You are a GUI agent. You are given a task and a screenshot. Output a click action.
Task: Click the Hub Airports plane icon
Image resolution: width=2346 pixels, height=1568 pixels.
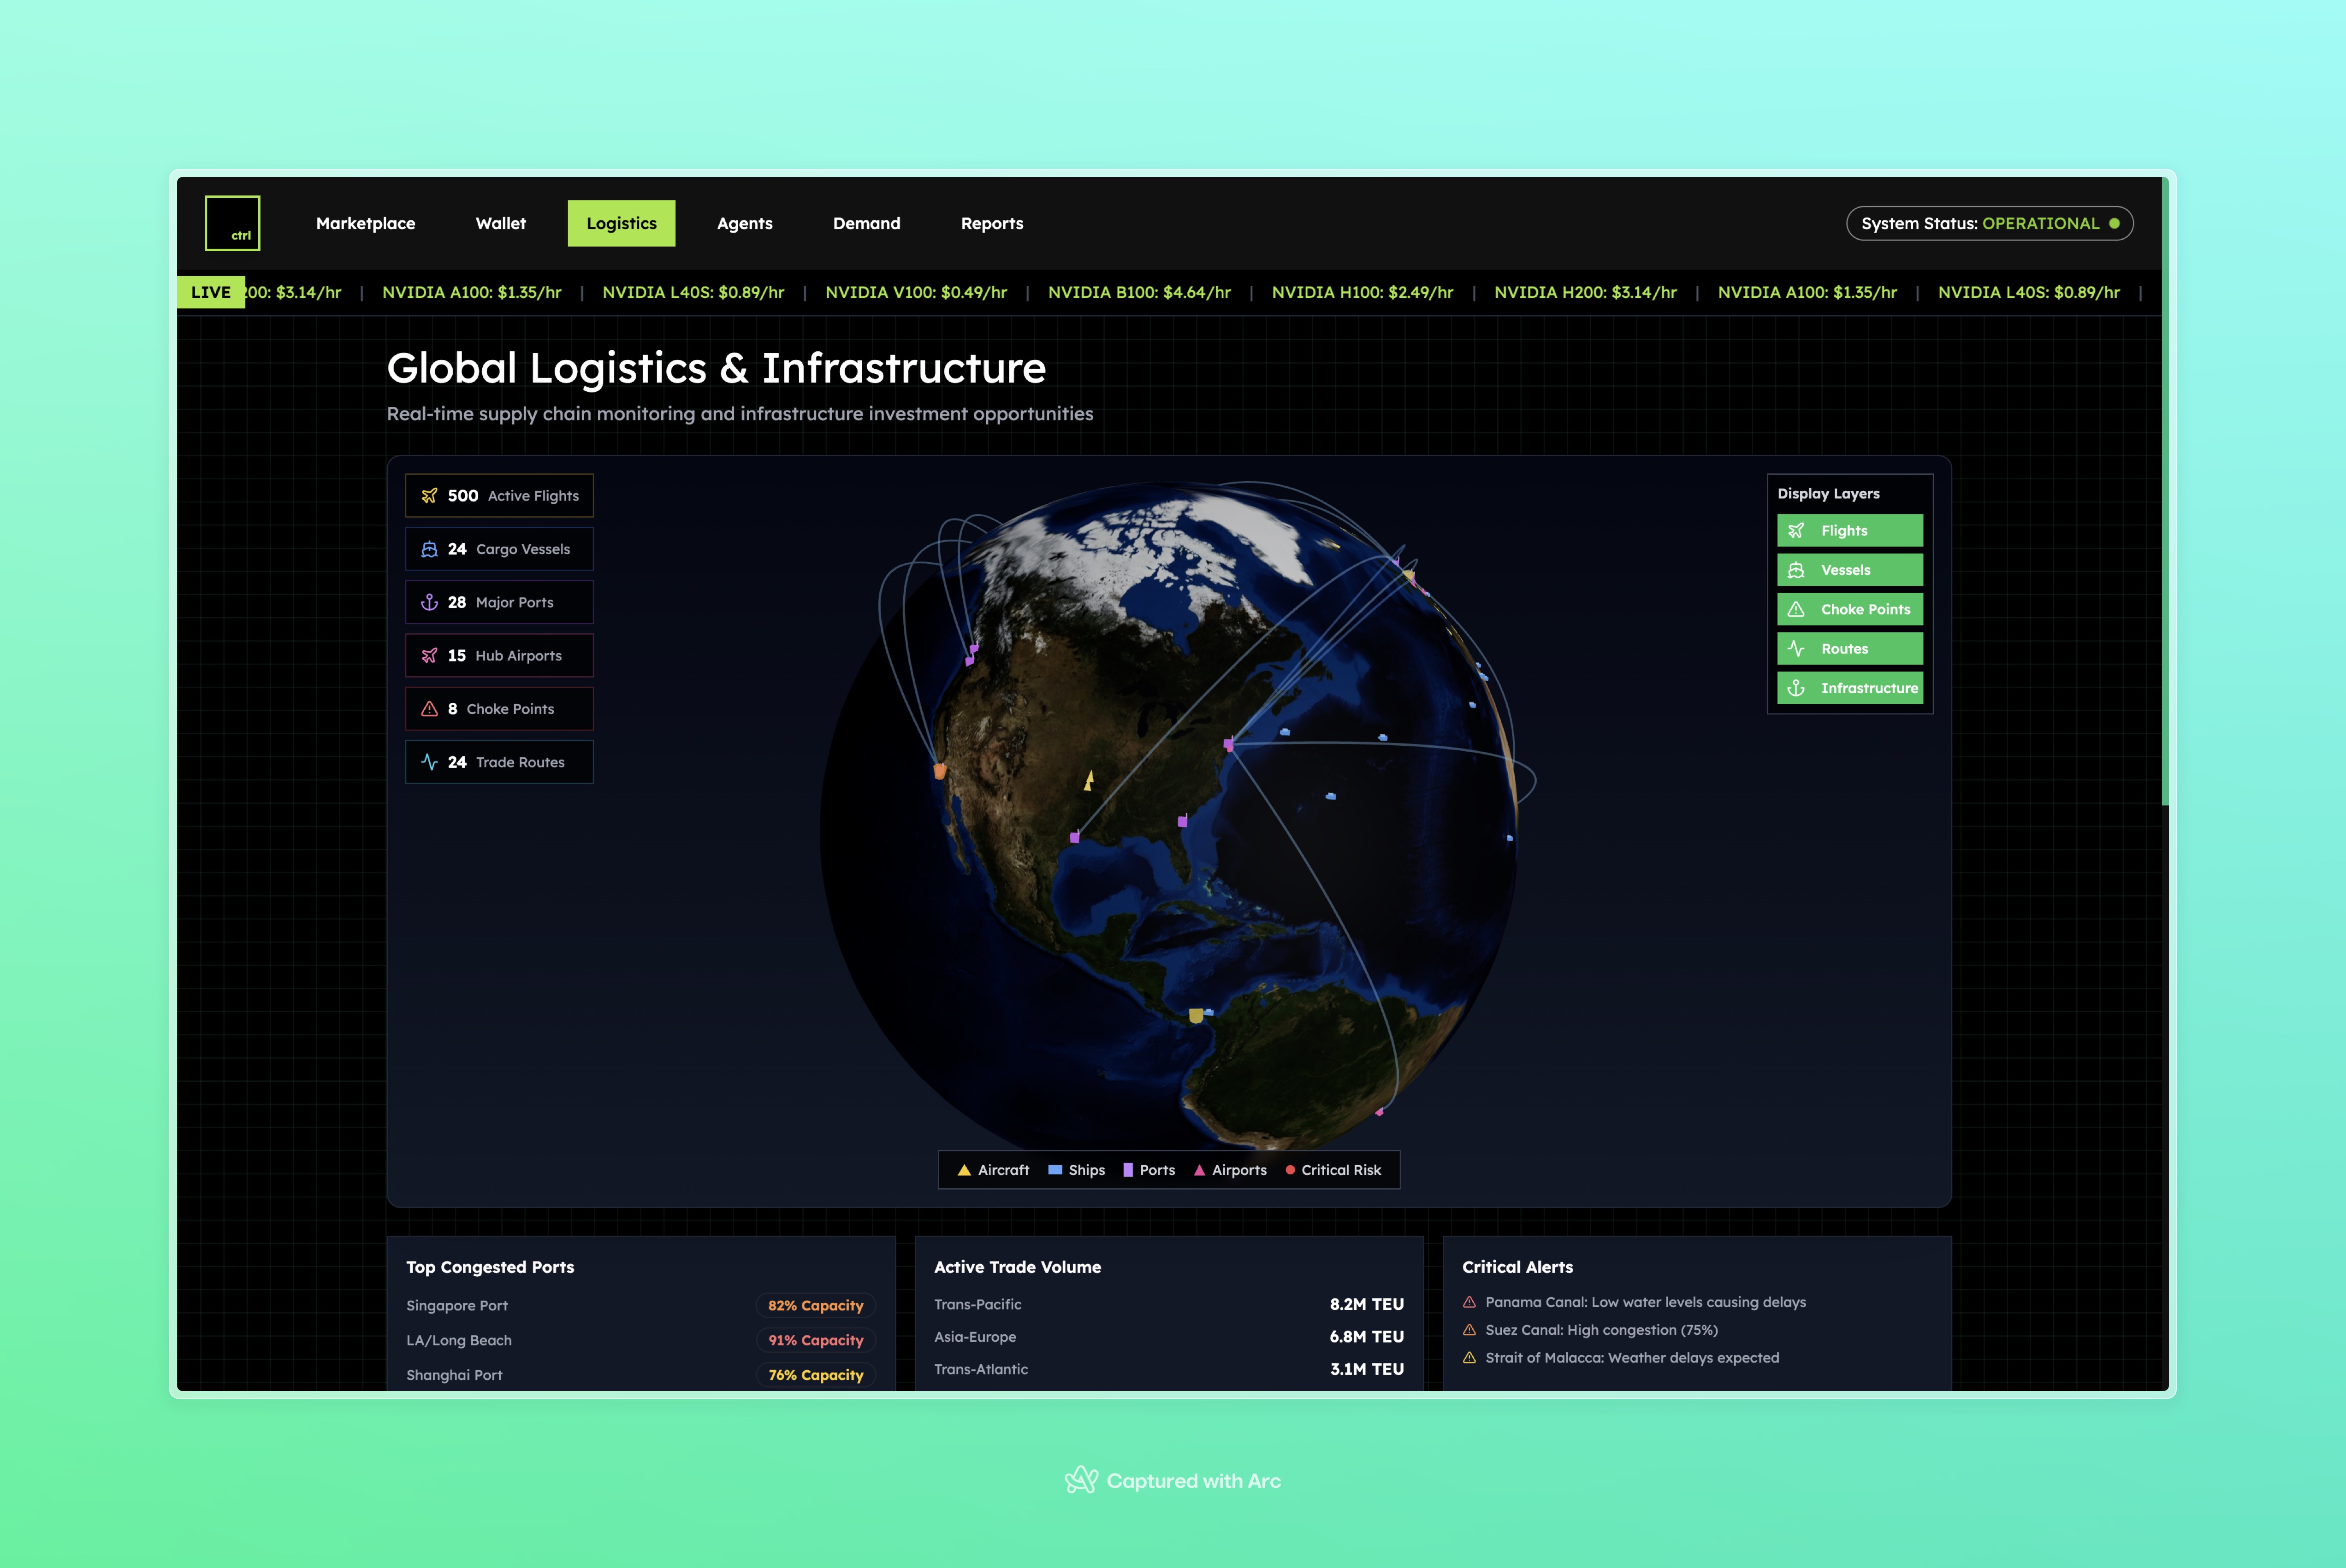click(429, 656)
